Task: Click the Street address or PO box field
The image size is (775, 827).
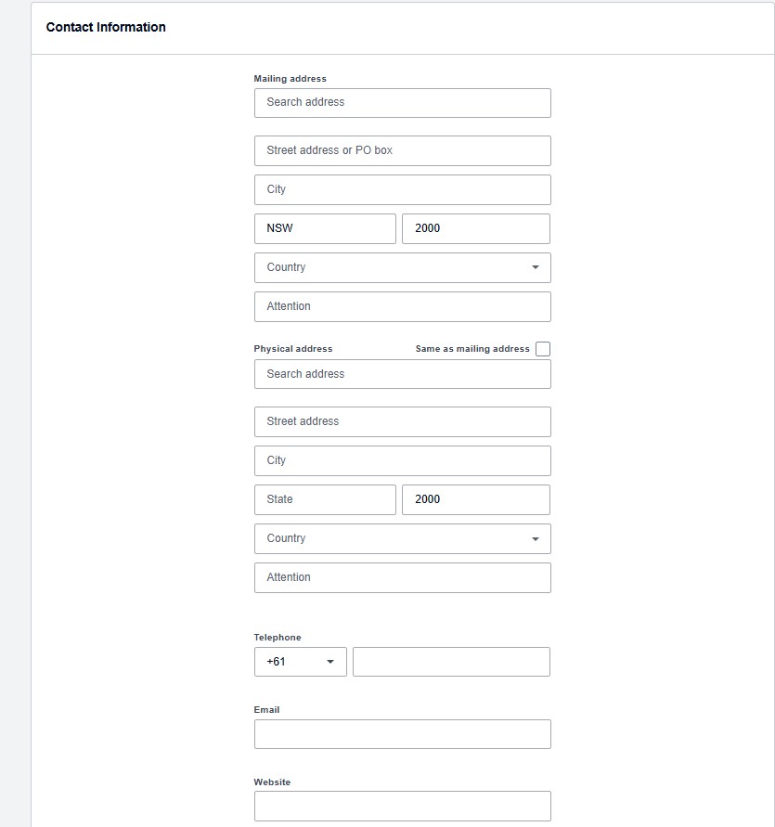Action: point(402,150)
